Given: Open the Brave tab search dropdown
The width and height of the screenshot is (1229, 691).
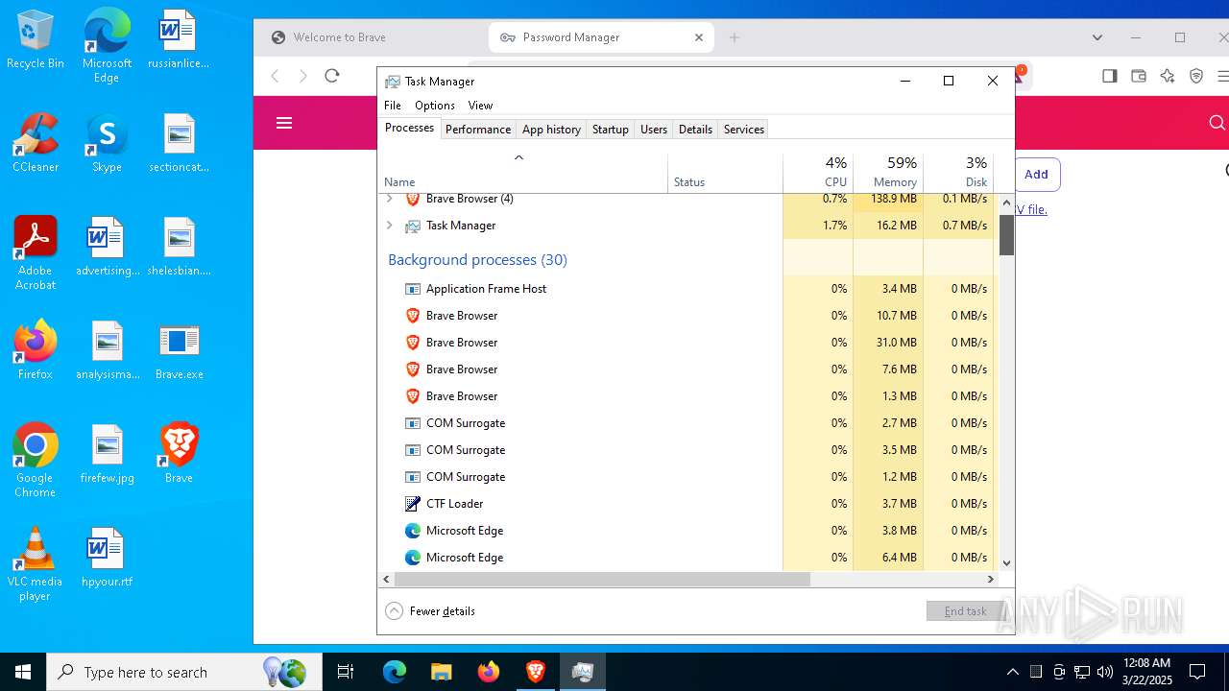Looking at the screenshot, I should 1097,37.
